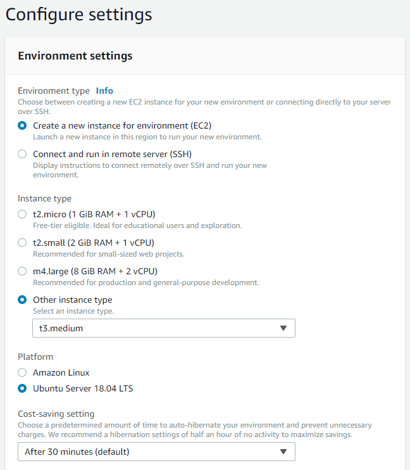This screenshot has width=410, height=470.
Task: Open the Info link beside Environment type
Action: pyautogui.click(x=104, y=91)
